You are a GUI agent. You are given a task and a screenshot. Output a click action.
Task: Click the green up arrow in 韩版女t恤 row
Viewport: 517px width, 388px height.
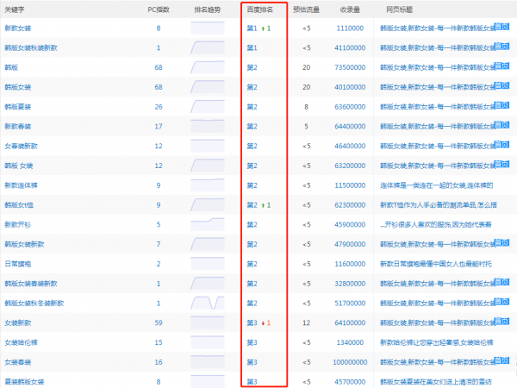click(266, 205)
